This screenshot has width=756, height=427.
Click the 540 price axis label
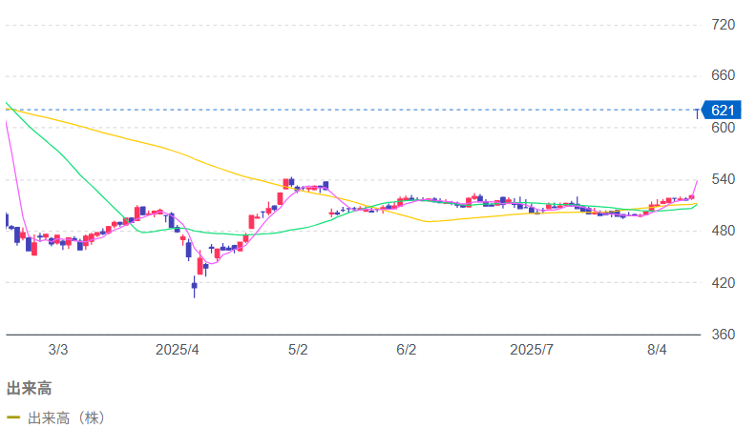coord(723,179)
